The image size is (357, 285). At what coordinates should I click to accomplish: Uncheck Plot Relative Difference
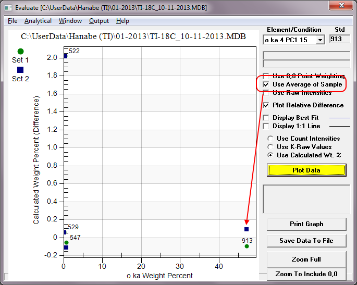click(x=266, y=105)
